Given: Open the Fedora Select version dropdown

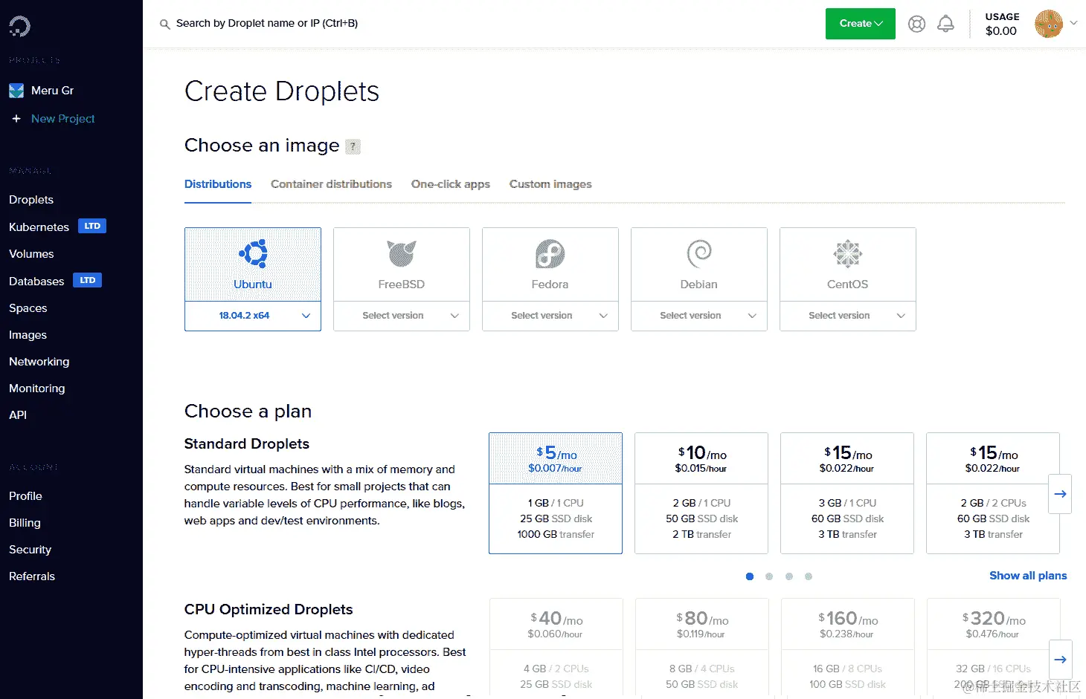Looking at the screenshot, I should (x=550, y=316).
